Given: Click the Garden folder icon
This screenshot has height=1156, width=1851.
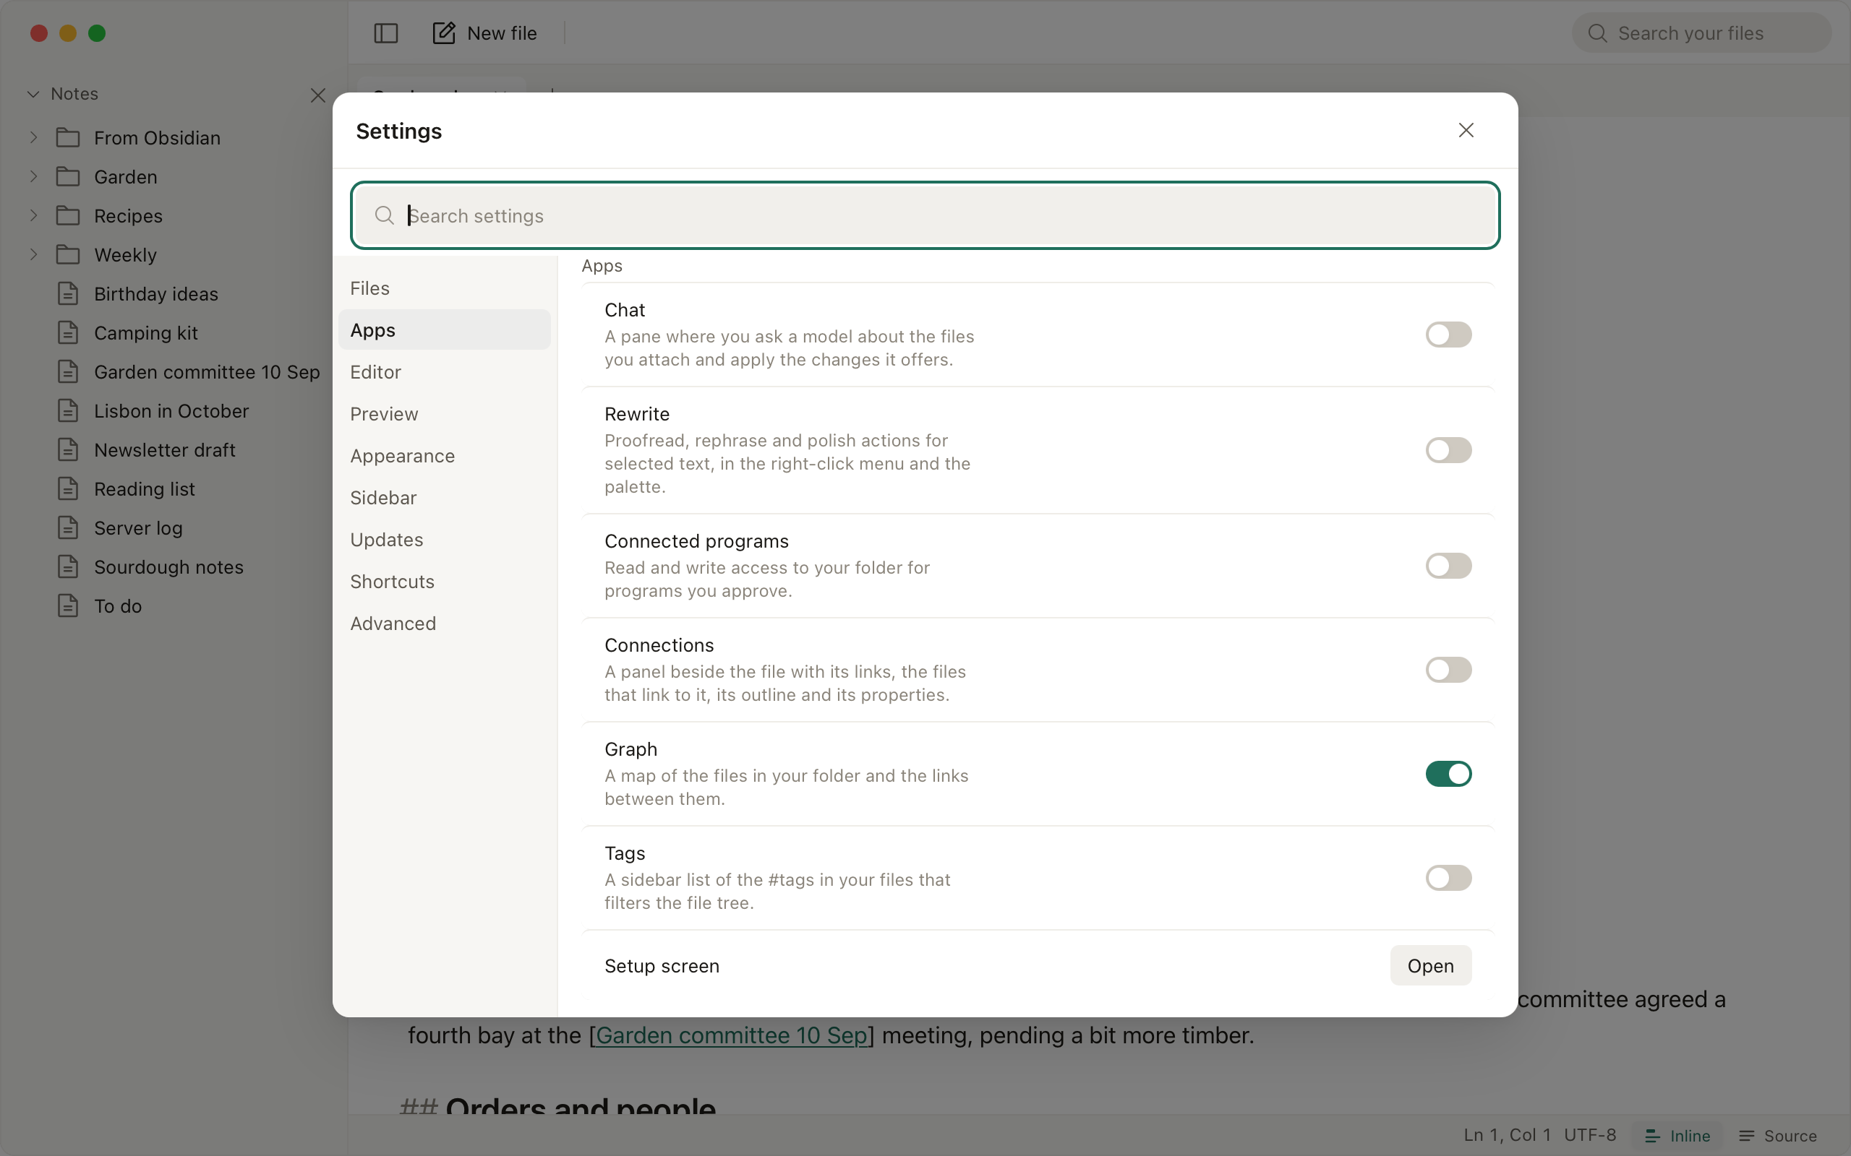Looking at the screenshot, I should tap(68, 176).
